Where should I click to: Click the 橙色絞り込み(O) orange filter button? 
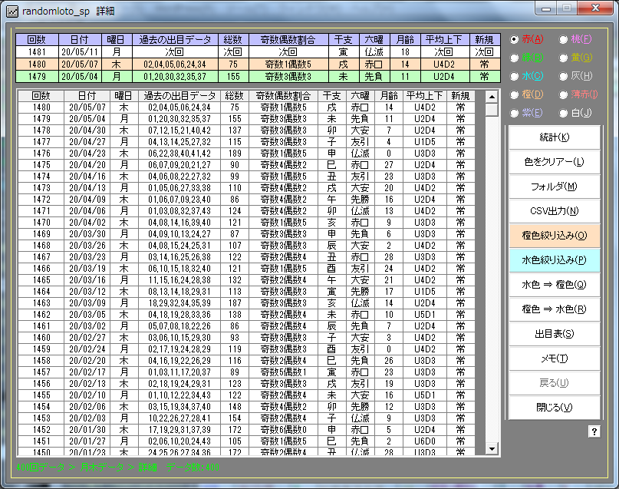coord(555,236)
